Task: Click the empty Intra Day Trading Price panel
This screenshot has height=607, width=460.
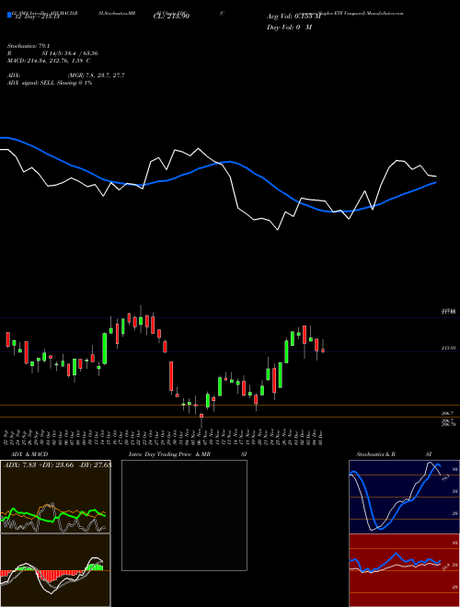Action: click(x=184, y=515)
